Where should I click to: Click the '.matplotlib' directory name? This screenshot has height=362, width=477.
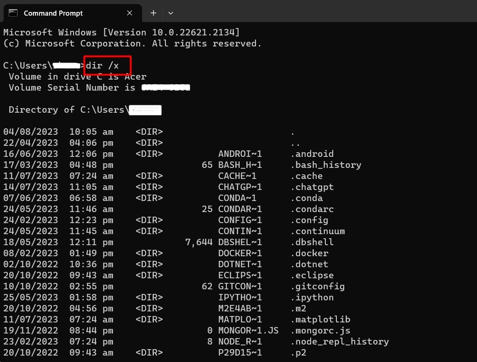coord(320,319)
